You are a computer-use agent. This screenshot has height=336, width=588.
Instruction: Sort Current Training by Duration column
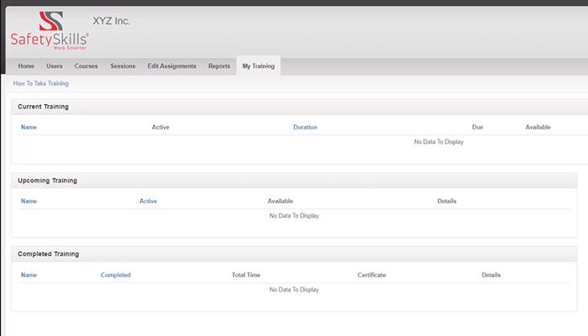tap(305, 127)
